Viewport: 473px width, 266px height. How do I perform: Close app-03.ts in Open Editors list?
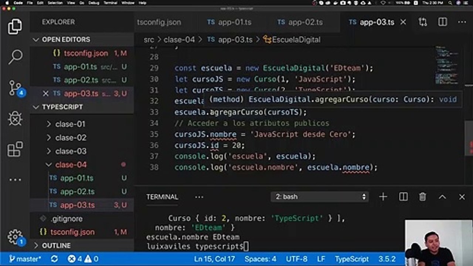coord(46,93)
